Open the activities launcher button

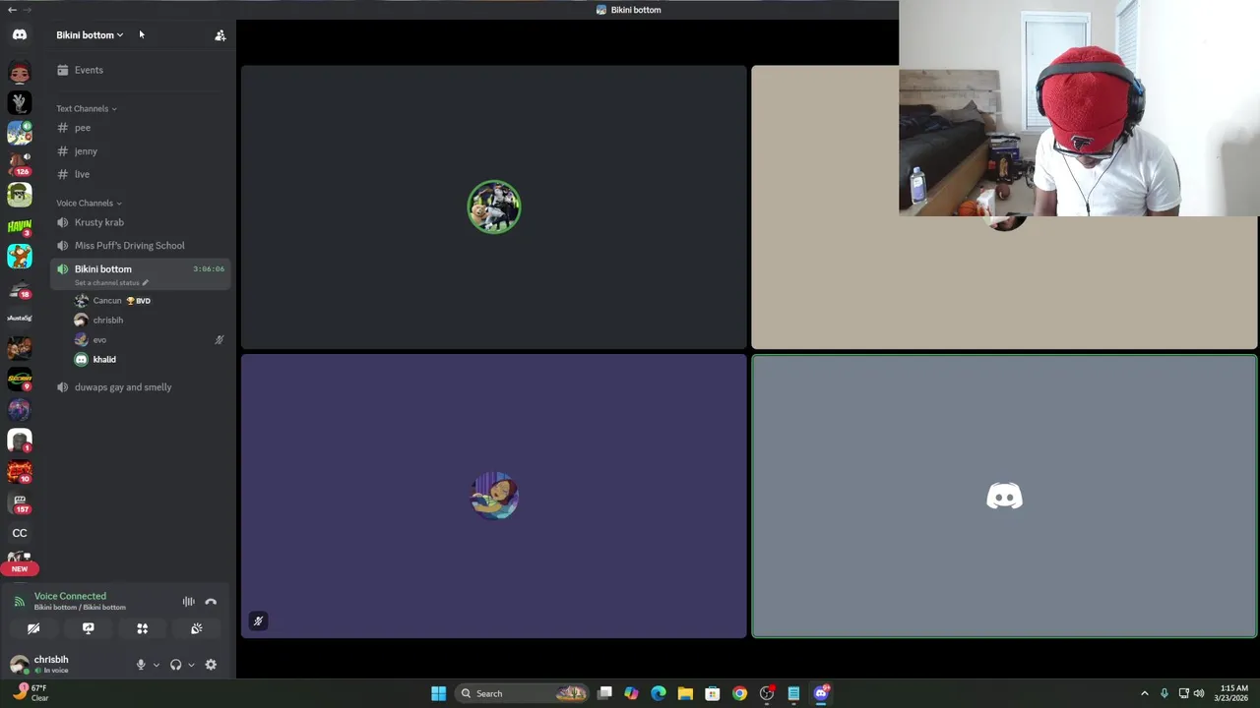point(142,629)
